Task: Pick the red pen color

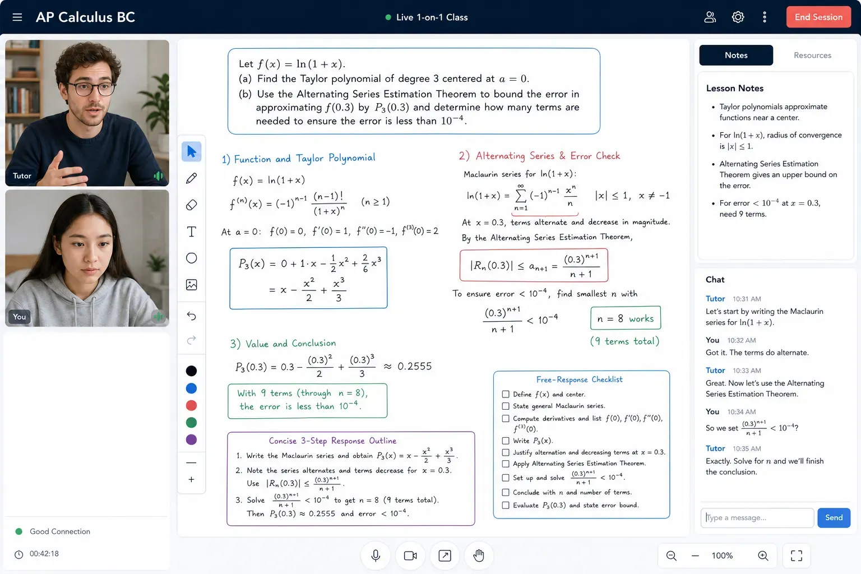Action: (192, 405)
